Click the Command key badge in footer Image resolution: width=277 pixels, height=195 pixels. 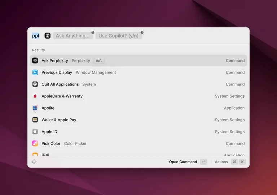234,162
